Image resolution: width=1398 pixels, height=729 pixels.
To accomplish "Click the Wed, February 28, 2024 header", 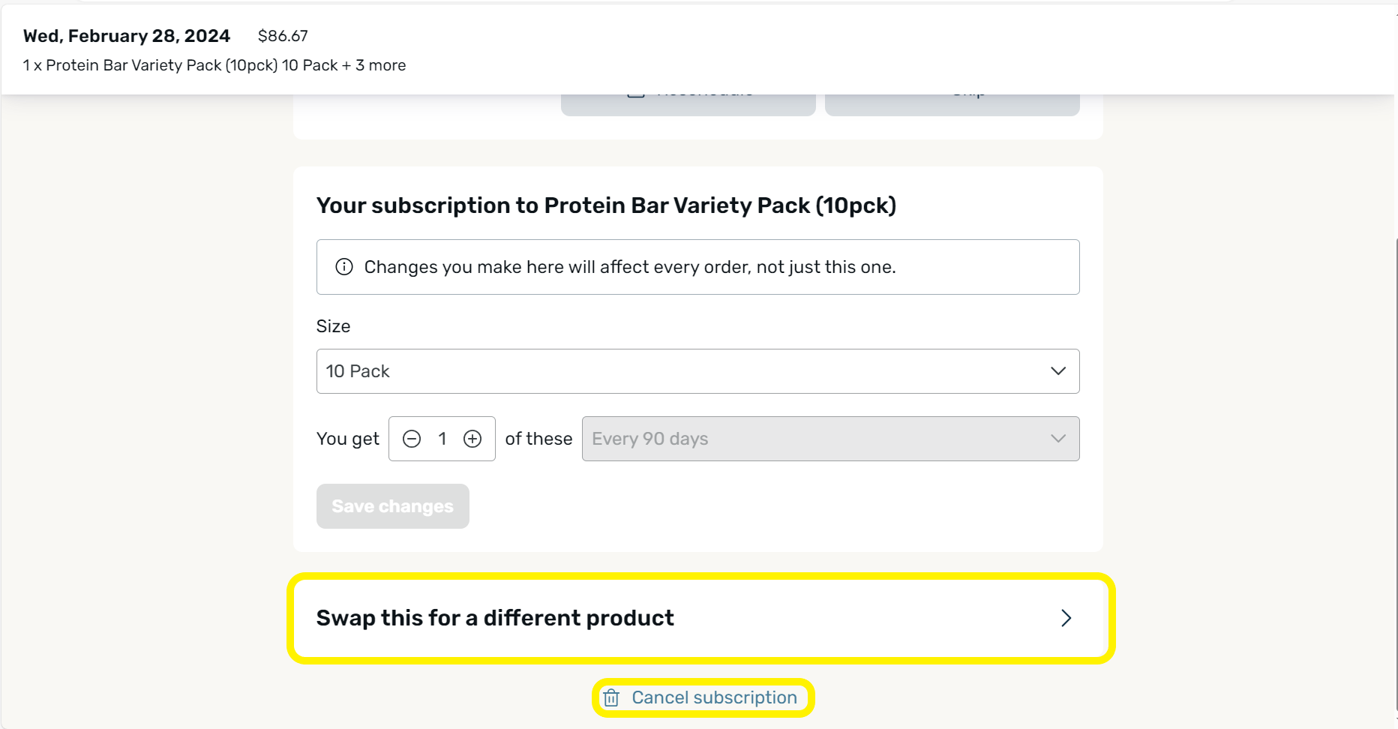I will pyautogui.click(x=127, y=36).
